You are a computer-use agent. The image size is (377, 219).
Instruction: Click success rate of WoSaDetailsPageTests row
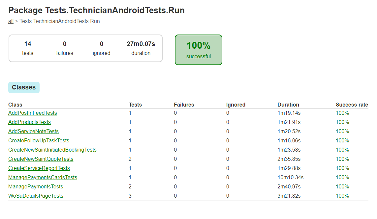point(342,196)
